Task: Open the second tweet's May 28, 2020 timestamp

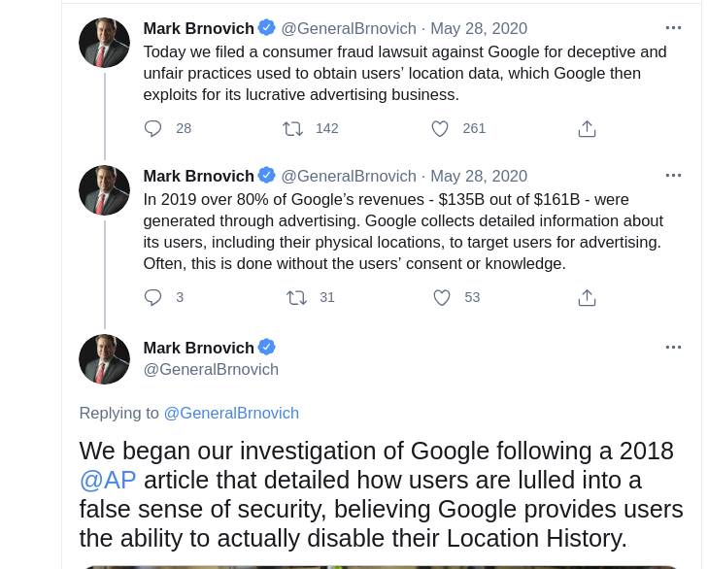Action: click(479, 176)
